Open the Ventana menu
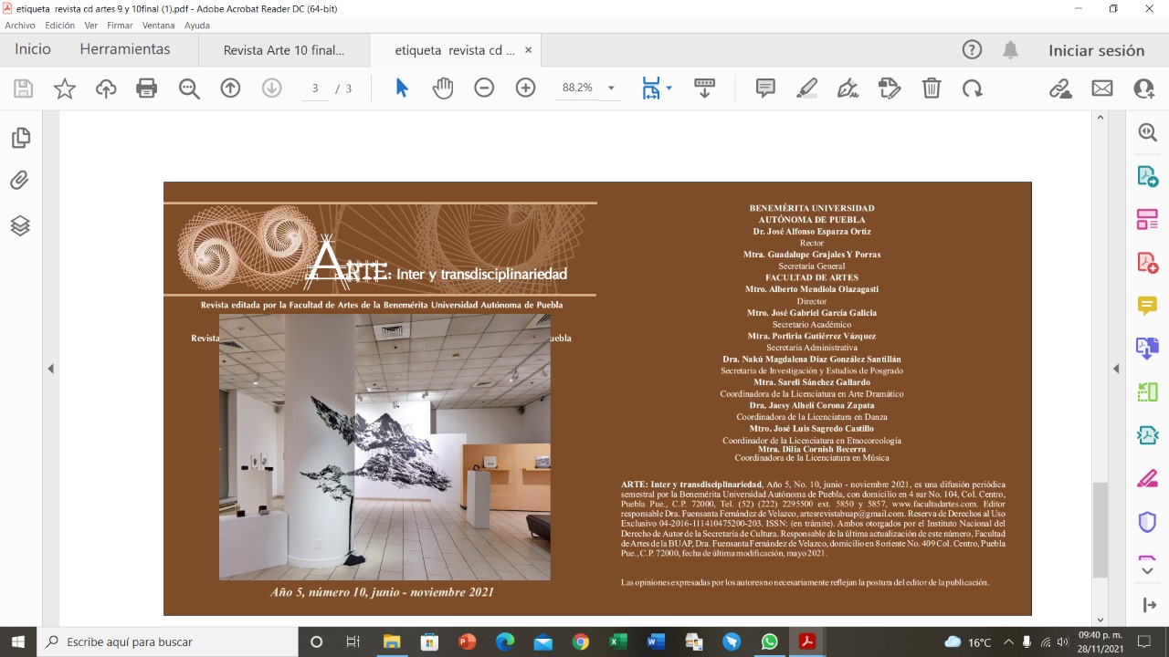The height and width of the screenshot is (657, 1169). [x=159, y=26]
